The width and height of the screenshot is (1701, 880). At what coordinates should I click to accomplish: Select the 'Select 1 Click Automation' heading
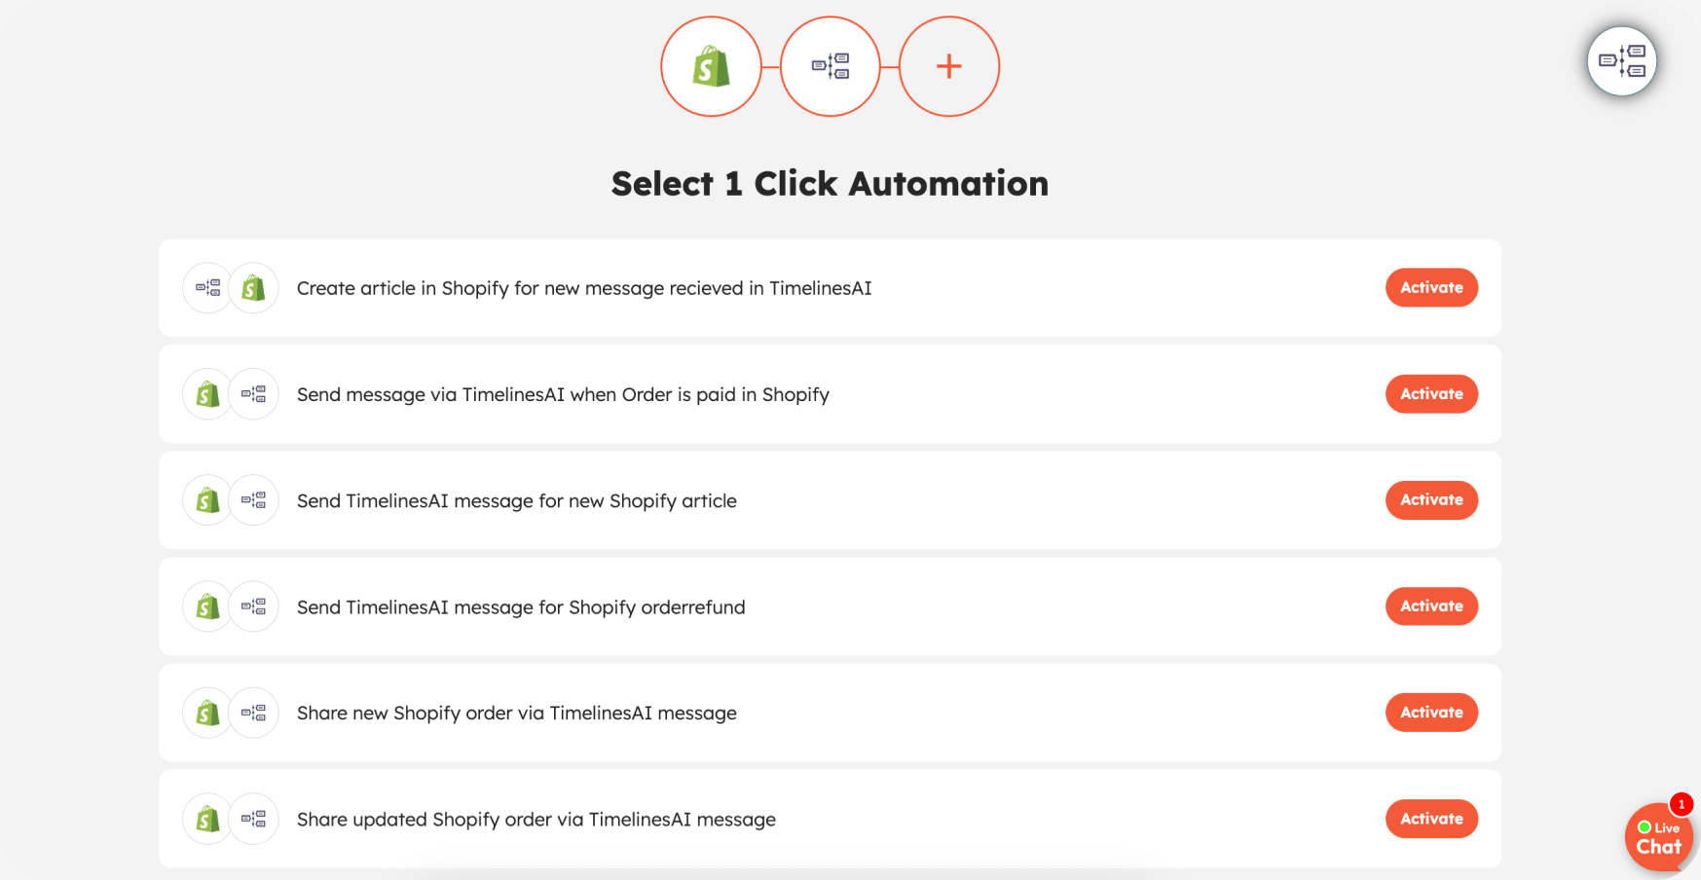tap(830, 183)
